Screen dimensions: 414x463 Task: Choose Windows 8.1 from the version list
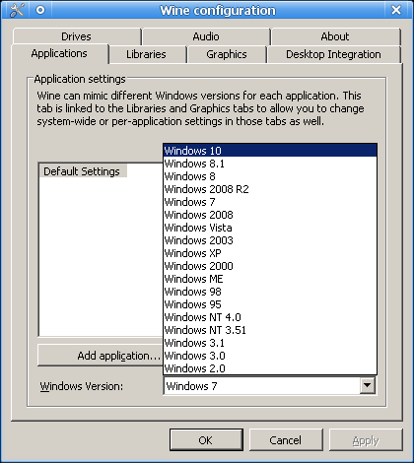270,164
